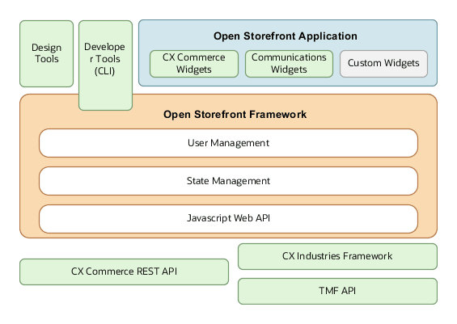Click the State Management bar
457x324 pixels.
coord(228,181)
